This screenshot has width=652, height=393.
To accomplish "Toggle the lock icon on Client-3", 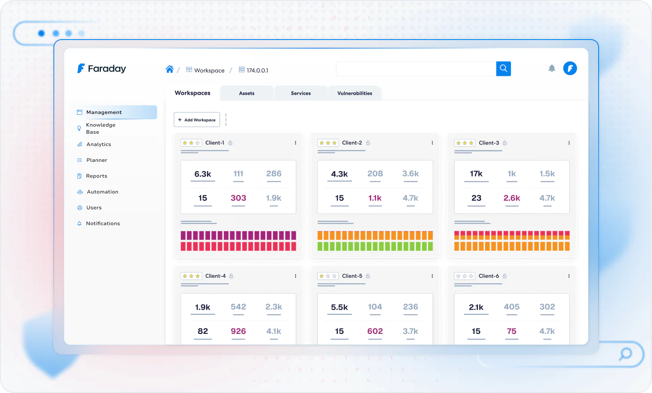I will (x=505, y=143).
